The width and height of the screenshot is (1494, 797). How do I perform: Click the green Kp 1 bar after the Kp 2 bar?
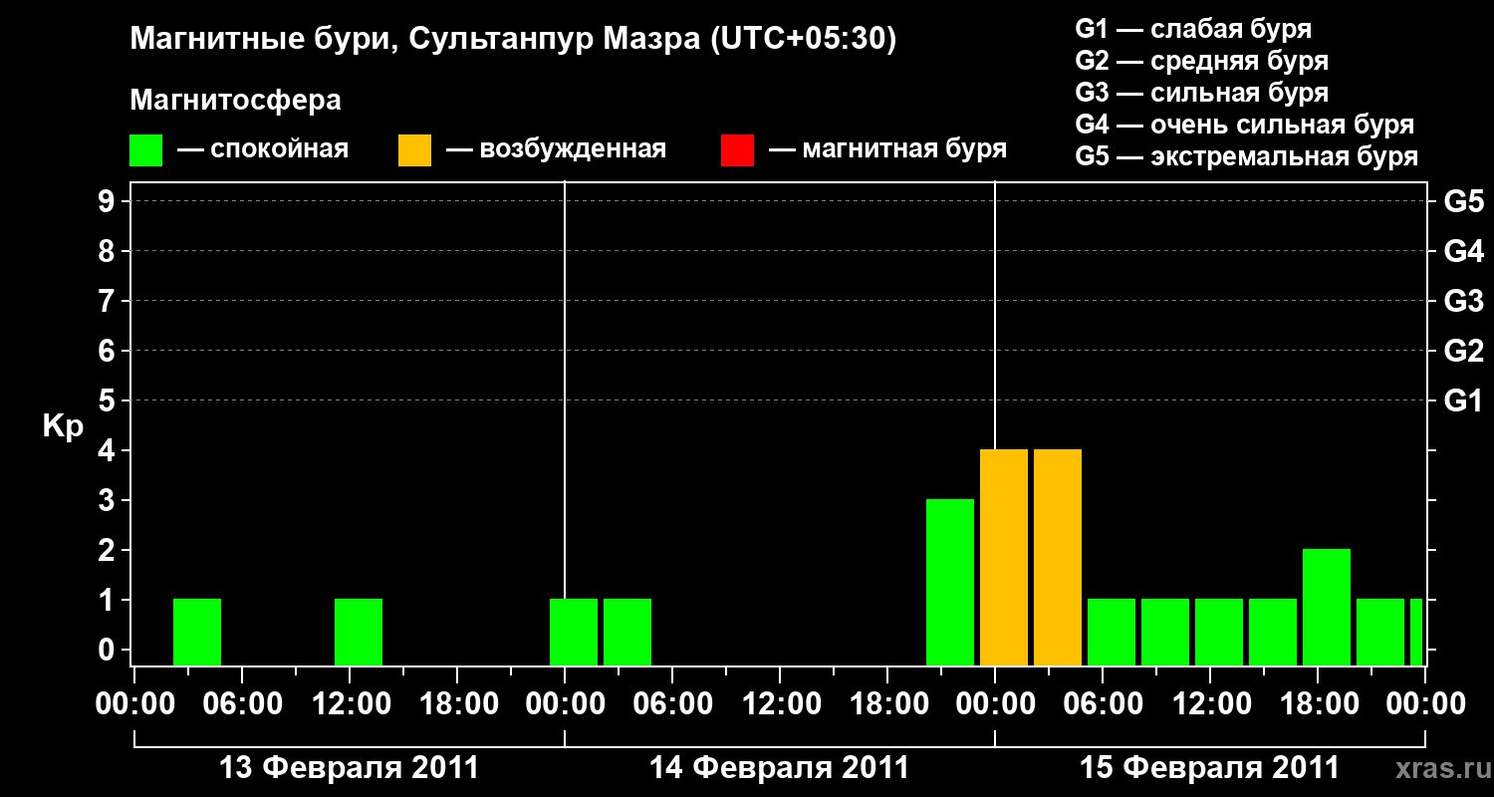click(x=1380, y=632)
